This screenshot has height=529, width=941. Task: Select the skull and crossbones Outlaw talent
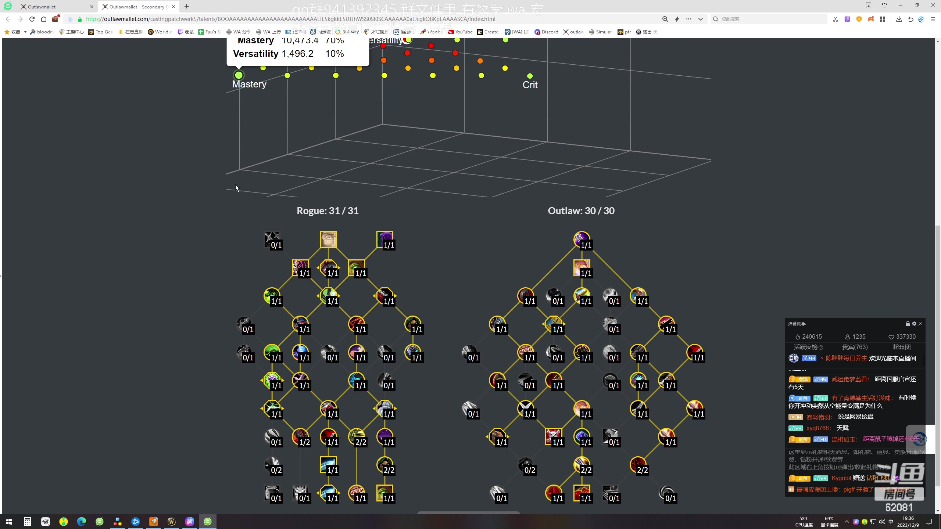554,436
